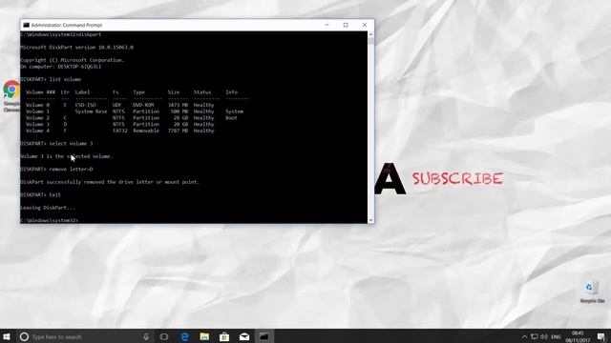Click the 'list volume' command line
The width and height of the screenshot is (611, 343).
point(51,79)
